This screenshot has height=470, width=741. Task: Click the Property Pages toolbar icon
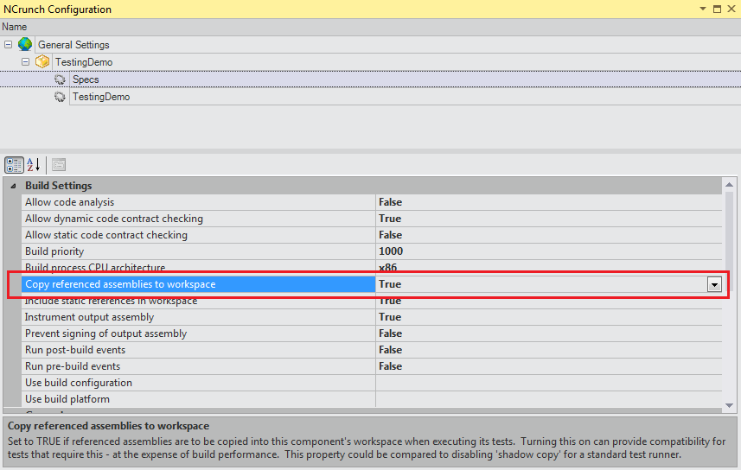tap(59, 164)
